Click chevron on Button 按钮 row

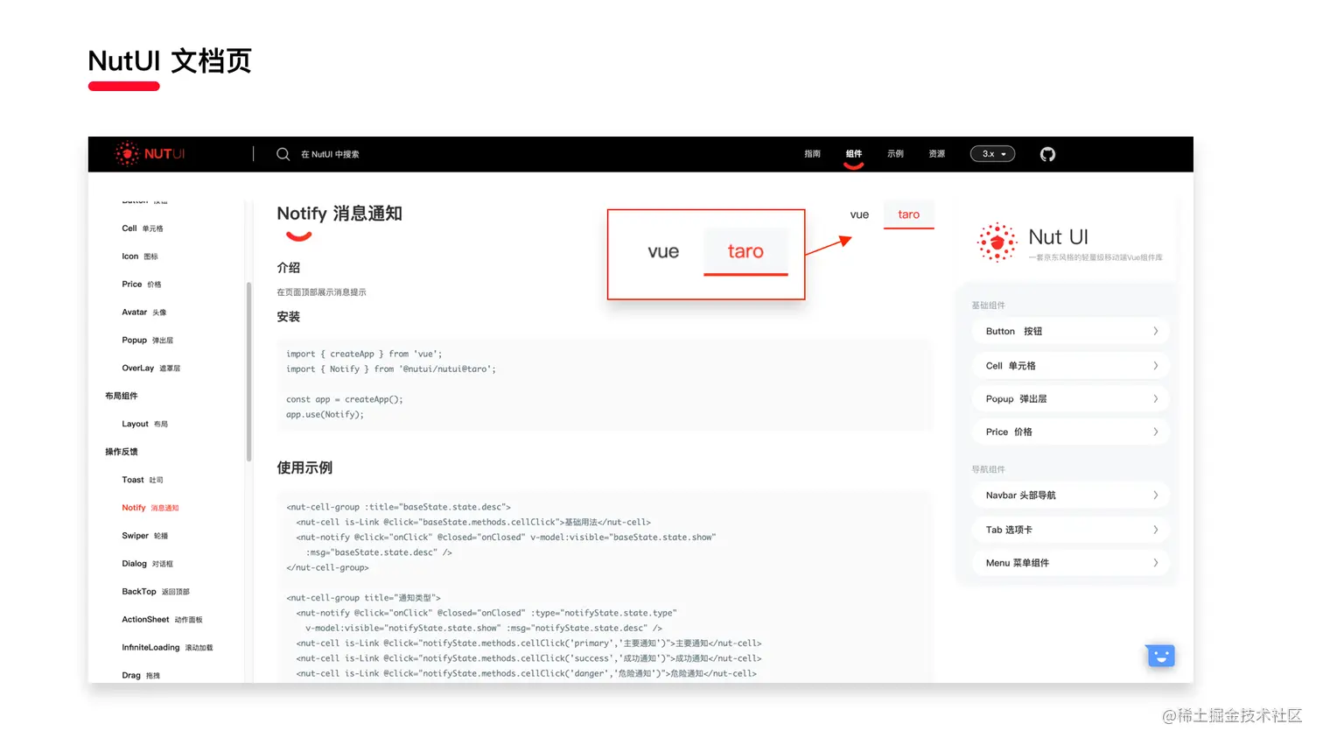(x=1156, y=332)
